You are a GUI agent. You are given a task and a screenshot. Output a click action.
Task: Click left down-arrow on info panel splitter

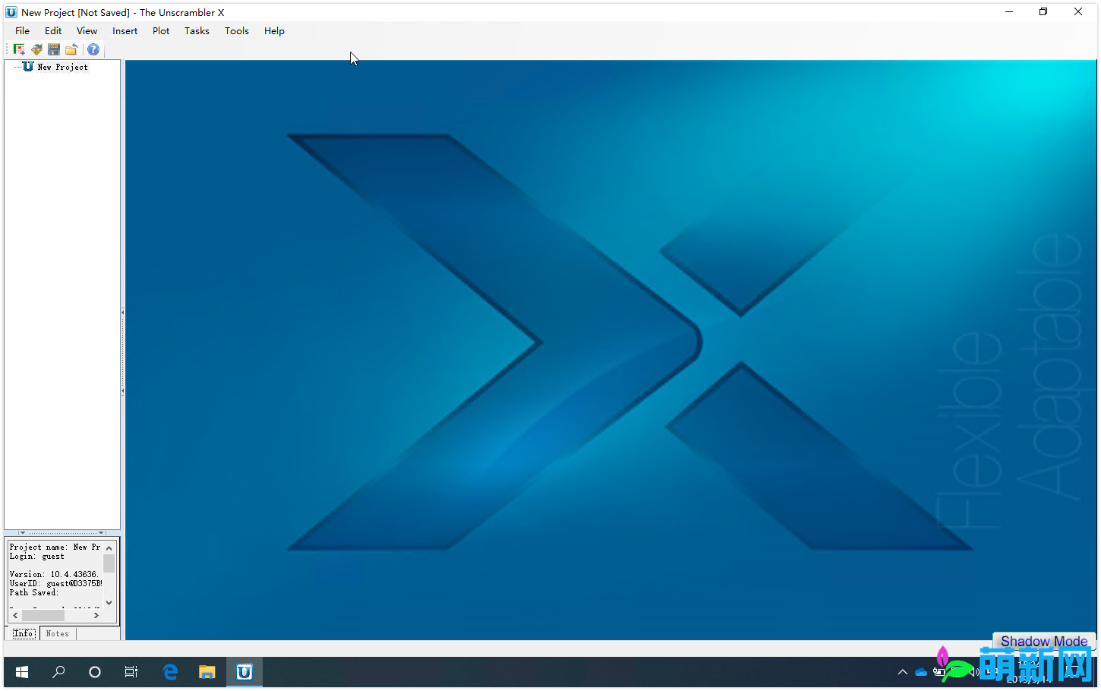tap(23, 532)
